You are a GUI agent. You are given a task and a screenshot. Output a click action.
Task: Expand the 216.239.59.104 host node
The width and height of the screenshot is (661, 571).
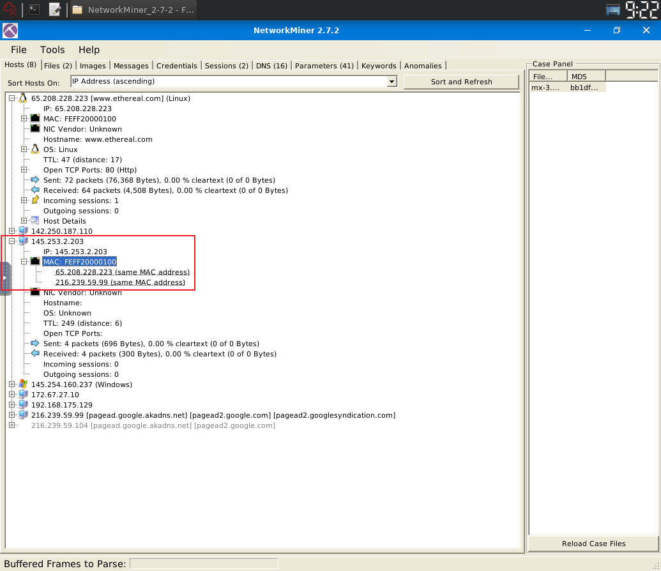coord(12,425)
